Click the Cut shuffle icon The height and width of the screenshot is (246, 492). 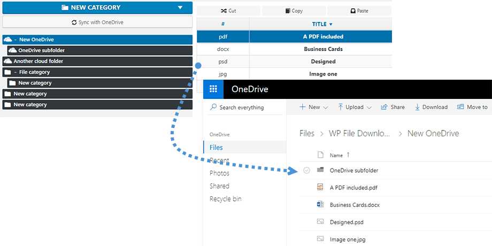coord(224,11)
